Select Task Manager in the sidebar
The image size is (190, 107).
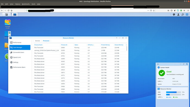coord(20,47)
